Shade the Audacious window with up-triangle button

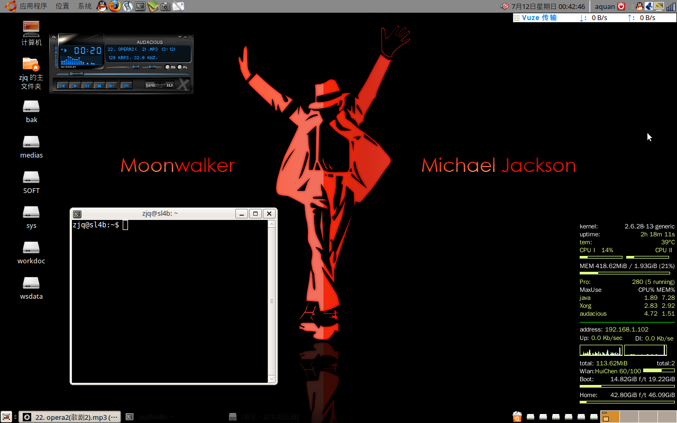186,37
